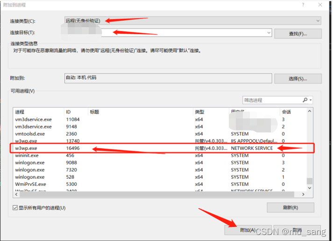This screenshot has height=241, width=333.
Task: Sort by the 类型 column header
Action: coord(211,112)
